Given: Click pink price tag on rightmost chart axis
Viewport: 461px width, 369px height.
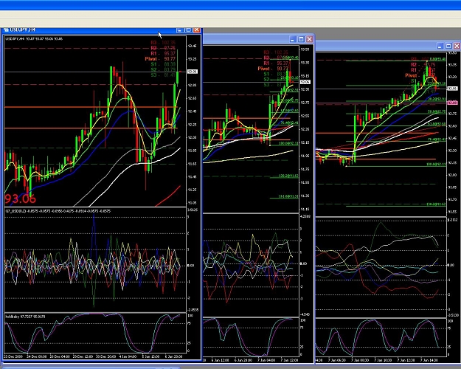Looking at the screenshot, I should (452, 103).
